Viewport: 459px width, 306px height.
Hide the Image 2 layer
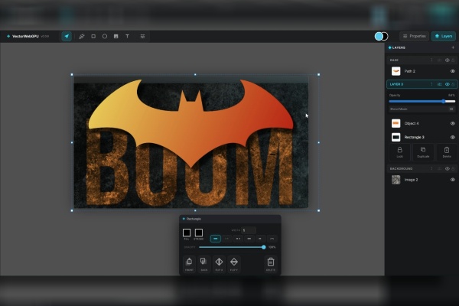click(x=453, y=180)
